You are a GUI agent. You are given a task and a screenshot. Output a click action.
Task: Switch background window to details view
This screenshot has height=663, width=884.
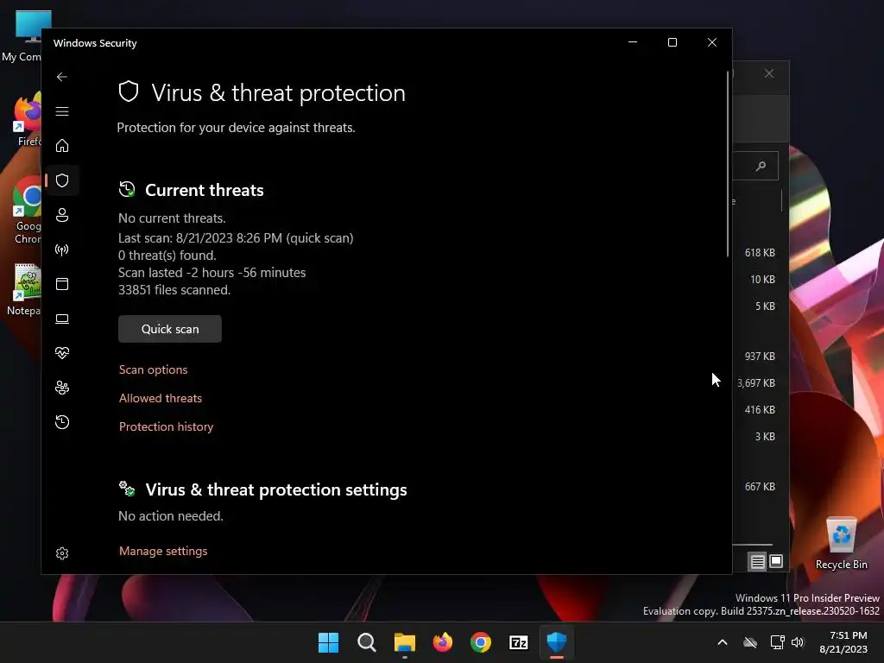tap(757, 561)
